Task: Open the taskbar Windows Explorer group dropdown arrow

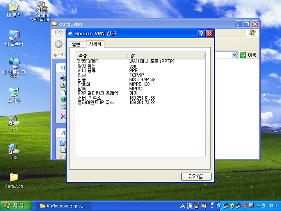Action: tap(90, 206)
